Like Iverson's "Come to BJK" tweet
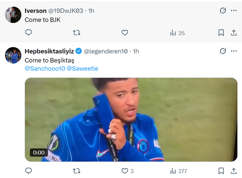Screen dimensions: 242x178 [x=125, y=33]
